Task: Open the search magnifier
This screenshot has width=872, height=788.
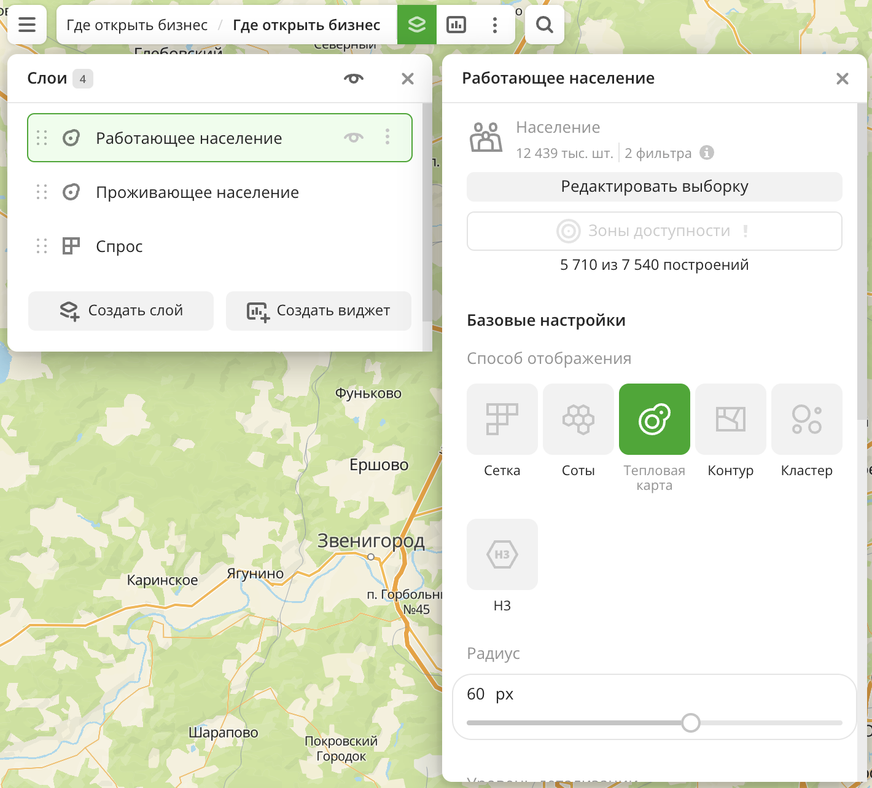Action: click(x=544, y=25)
